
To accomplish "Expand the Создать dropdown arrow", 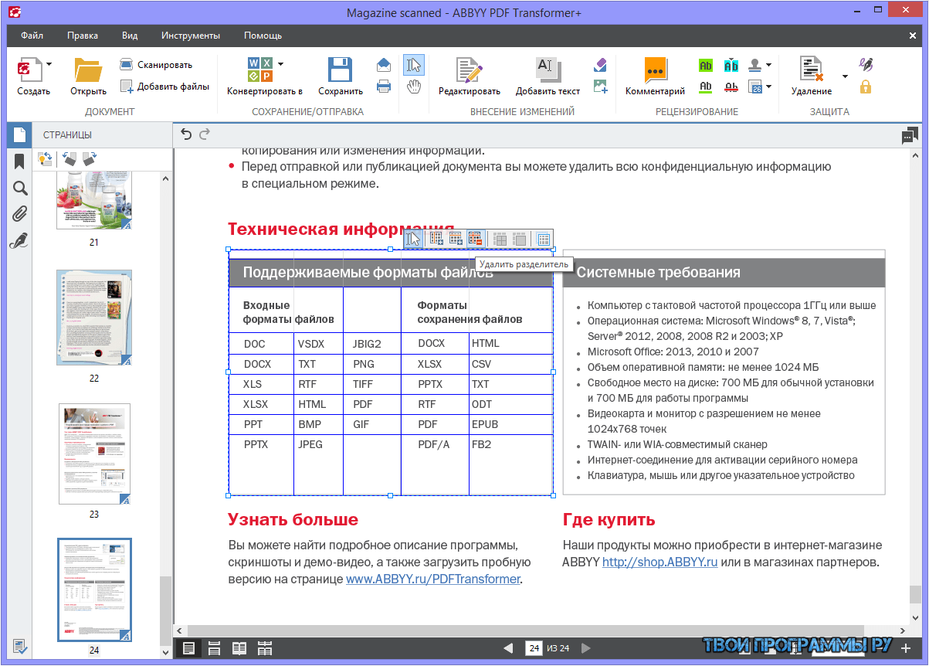I will 49,63.
